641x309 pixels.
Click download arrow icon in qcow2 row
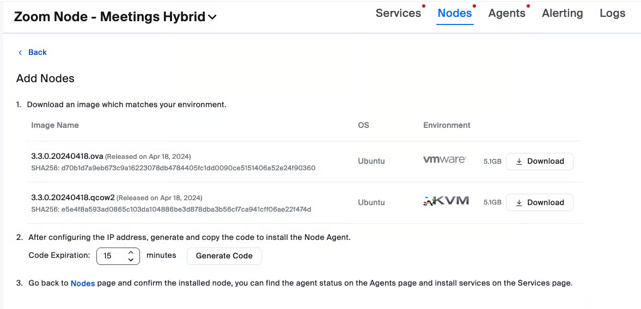point(519,202)
